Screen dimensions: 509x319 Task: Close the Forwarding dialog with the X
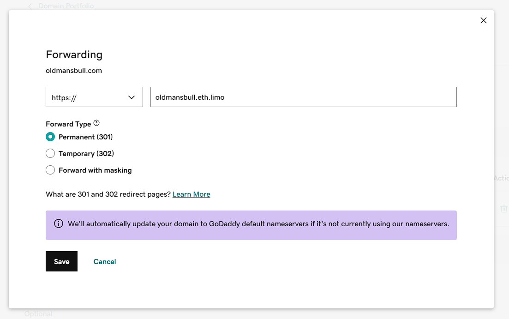[x=483, y=20]
